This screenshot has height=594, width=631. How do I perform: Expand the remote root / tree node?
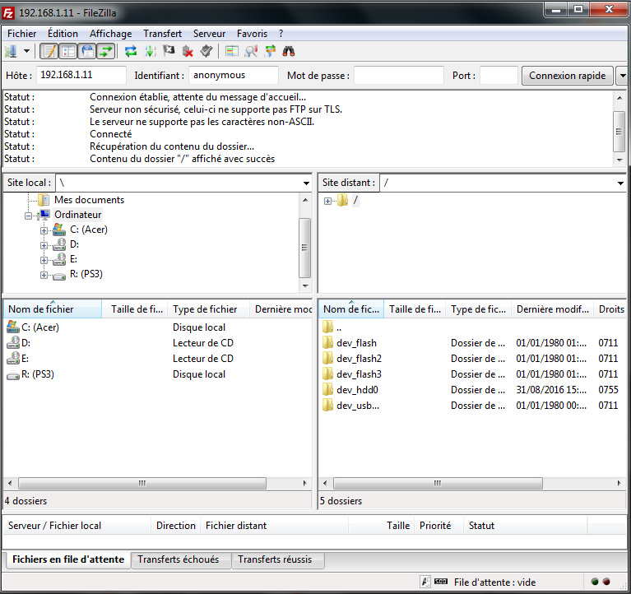pos(327,201)
